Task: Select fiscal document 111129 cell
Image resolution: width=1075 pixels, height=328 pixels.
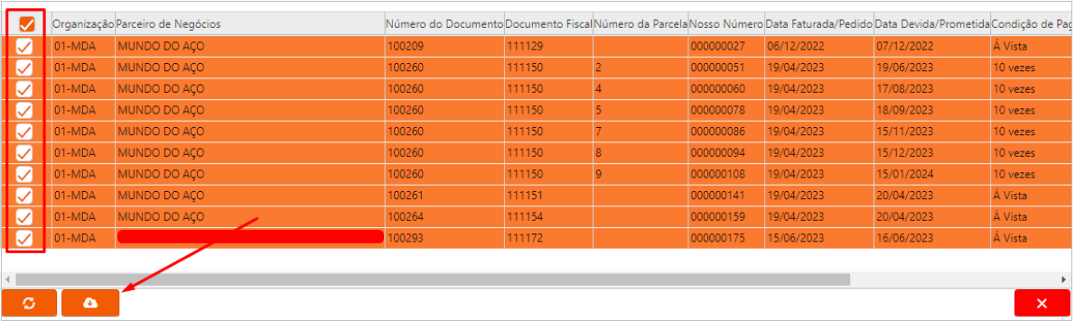Action: click(x=548, y=47)
